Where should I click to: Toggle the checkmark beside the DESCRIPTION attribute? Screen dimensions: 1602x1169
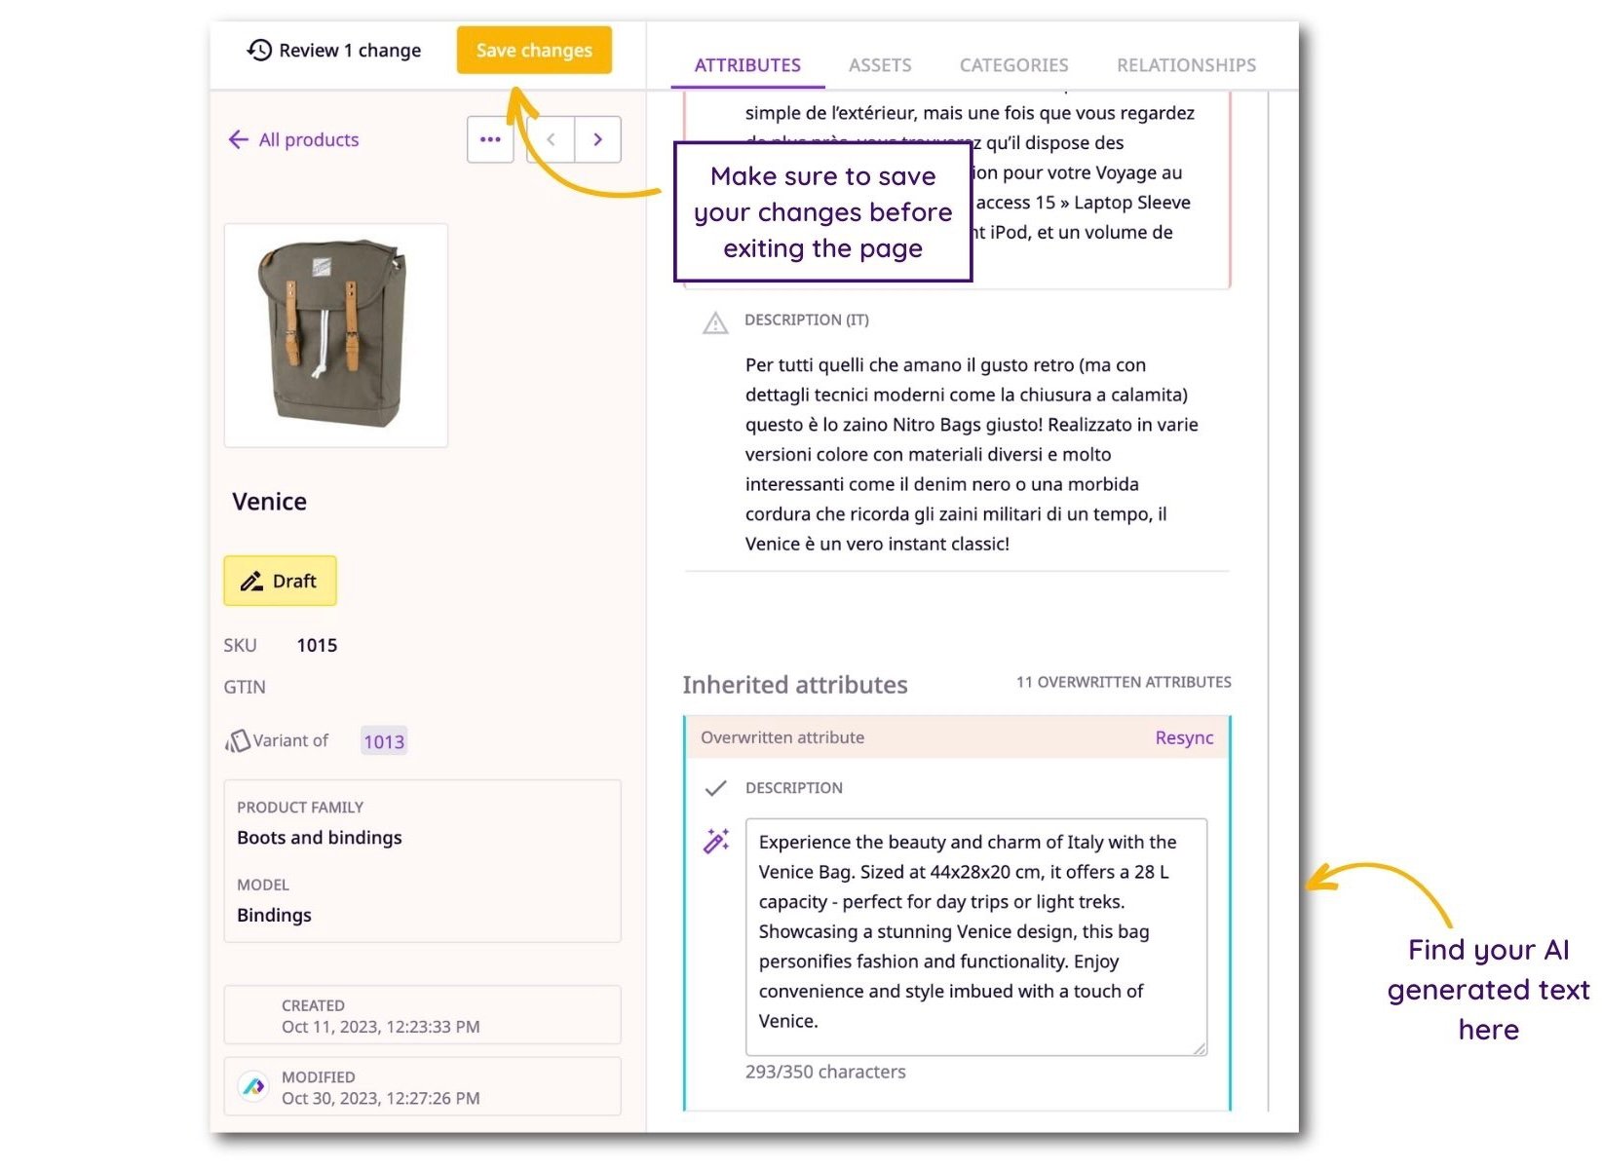[x=717, y=787]
